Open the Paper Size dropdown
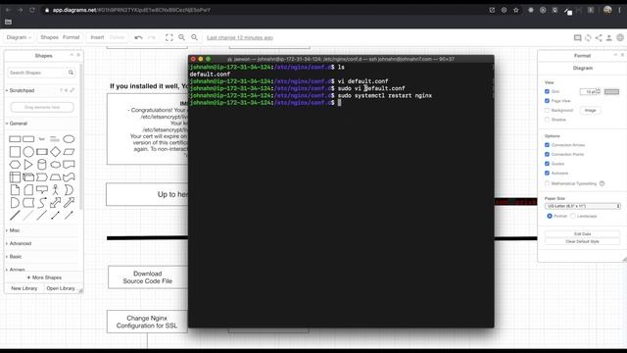627x353 pixels. [x=583, y=206]
